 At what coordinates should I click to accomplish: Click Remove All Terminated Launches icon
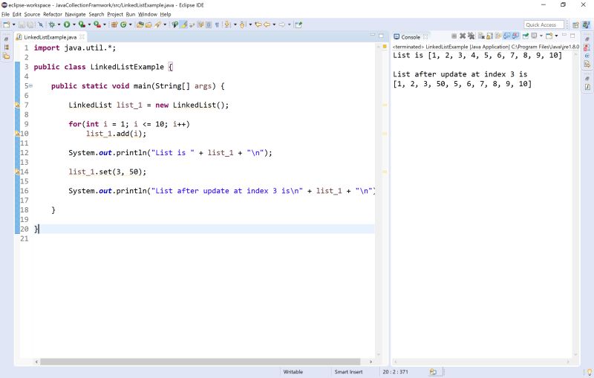[471, 36]
